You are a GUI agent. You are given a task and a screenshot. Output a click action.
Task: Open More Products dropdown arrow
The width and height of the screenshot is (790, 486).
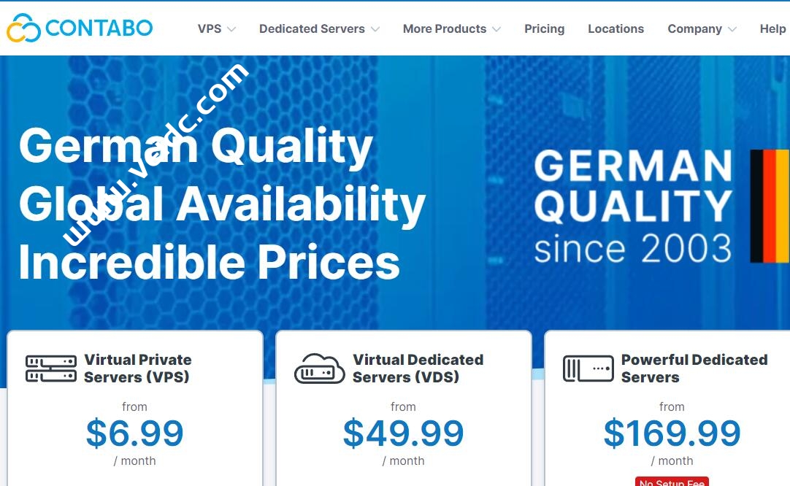tap(496, 29)
